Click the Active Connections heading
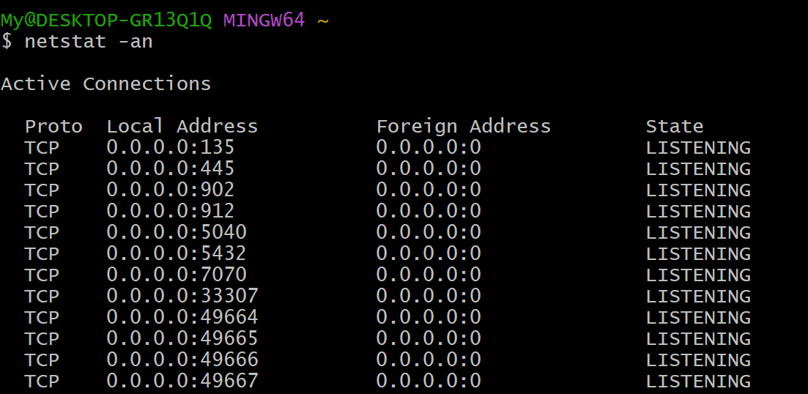Viewport: 808px width, 394px height. point(105,83)
